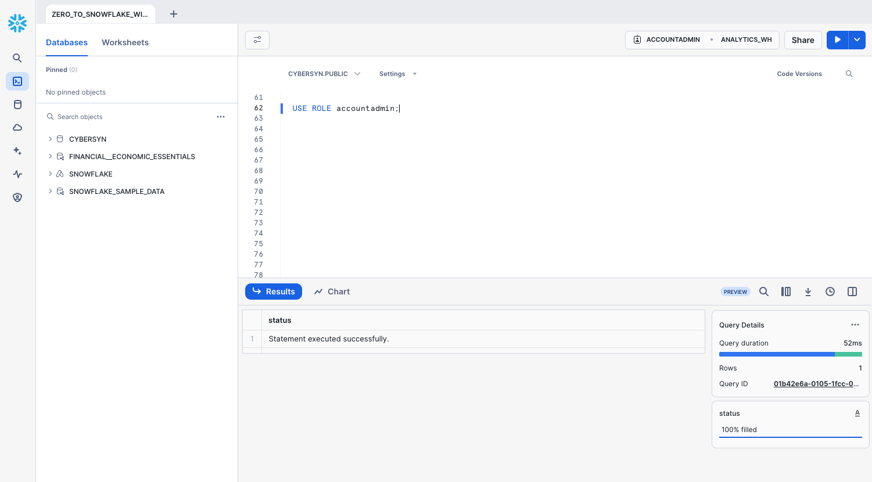Image resolution: width=872 pixels, height=482 pixels.
Task: Expand the CYBERSYN database tree item
Action: point(50,139)
